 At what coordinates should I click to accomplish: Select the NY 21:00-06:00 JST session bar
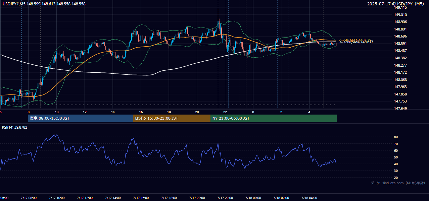[x=274, y=118]
